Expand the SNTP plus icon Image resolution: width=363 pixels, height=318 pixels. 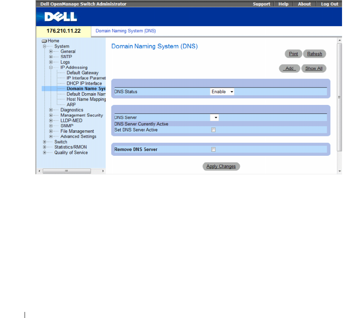(51, 57)
